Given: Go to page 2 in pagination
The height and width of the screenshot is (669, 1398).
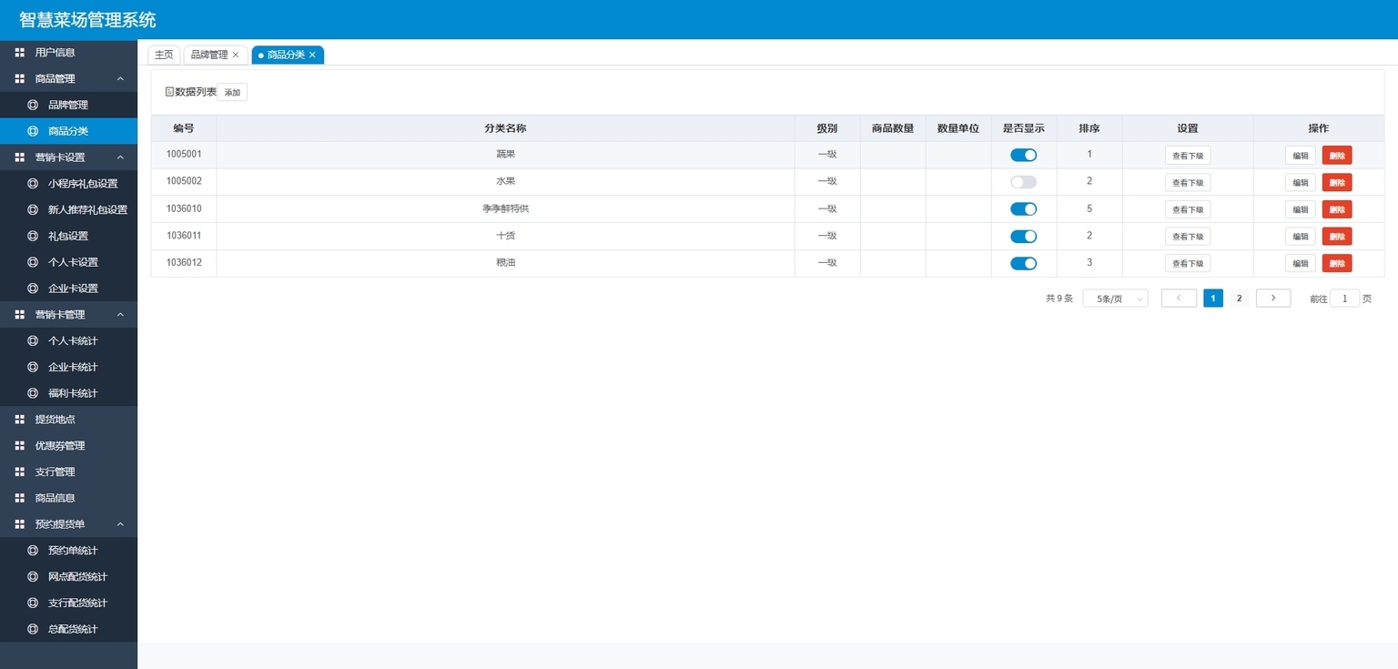Looking at the screenshot, I should 1239,299.
